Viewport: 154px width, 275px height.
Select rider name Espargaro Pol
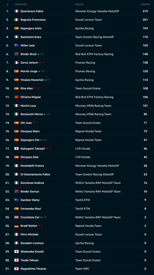click(30, 140)
